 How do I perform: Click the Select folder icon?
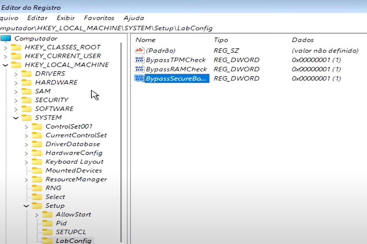point(37,197)
